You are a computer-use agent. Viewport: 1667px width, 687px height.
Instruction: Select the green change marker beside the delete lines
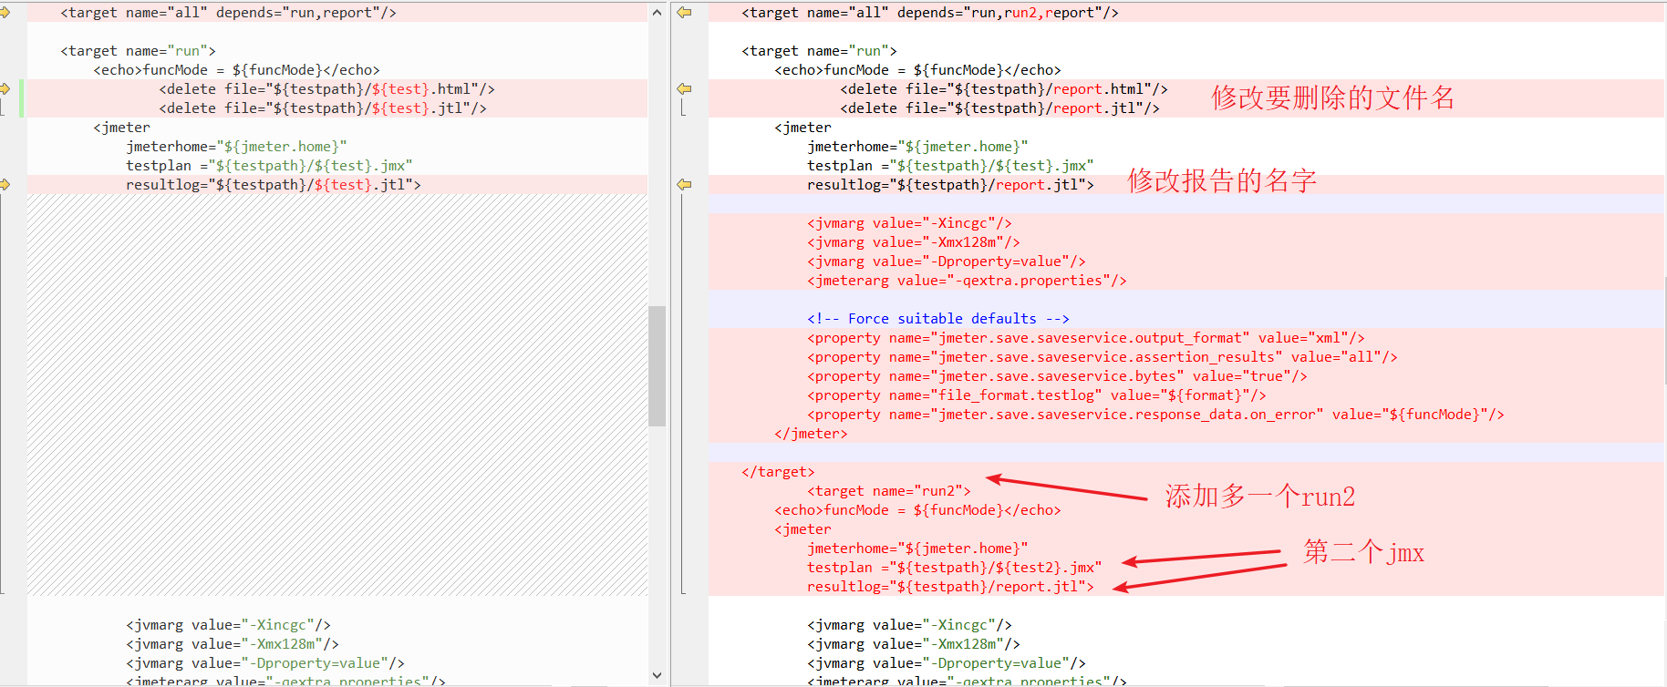[x=22, y=98]
